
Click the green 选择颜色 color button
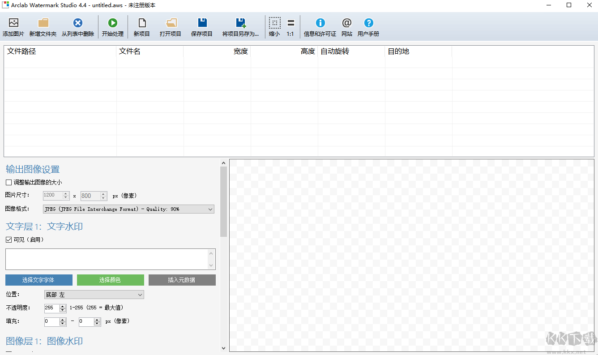[110, 280]
